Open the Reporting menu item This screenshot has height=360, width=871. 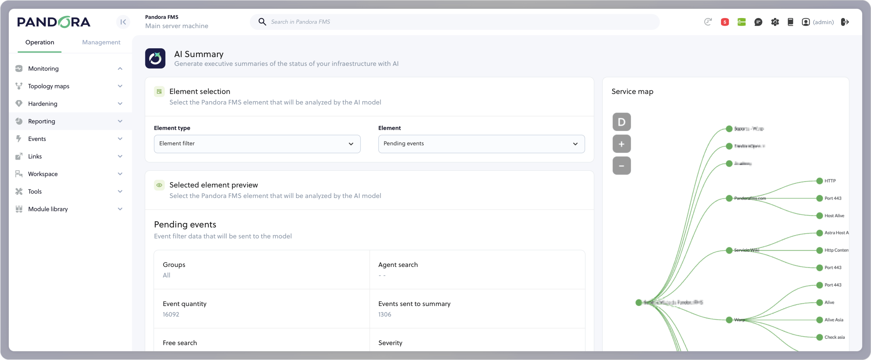point(70,121)
